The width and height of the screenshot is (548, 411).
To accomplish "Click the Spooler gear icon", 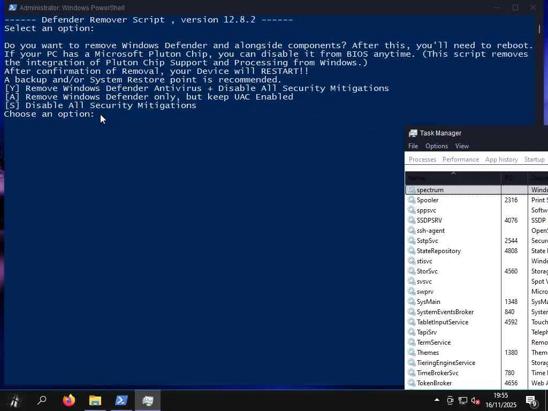I will coord(412,200).
